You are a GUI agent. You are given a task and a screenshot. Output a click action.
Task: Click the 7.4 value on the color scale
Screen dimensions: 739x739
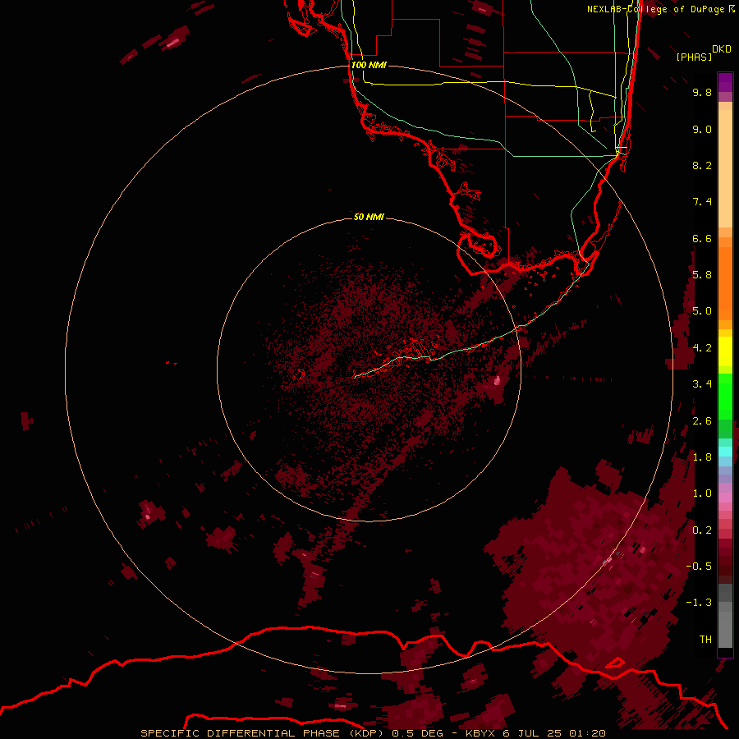point(702,202)
